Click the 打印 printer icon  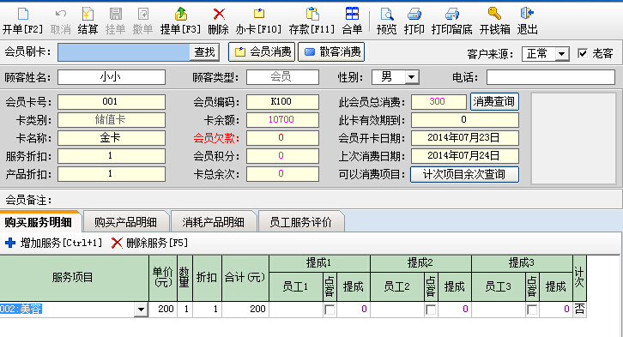coord(414,15)
